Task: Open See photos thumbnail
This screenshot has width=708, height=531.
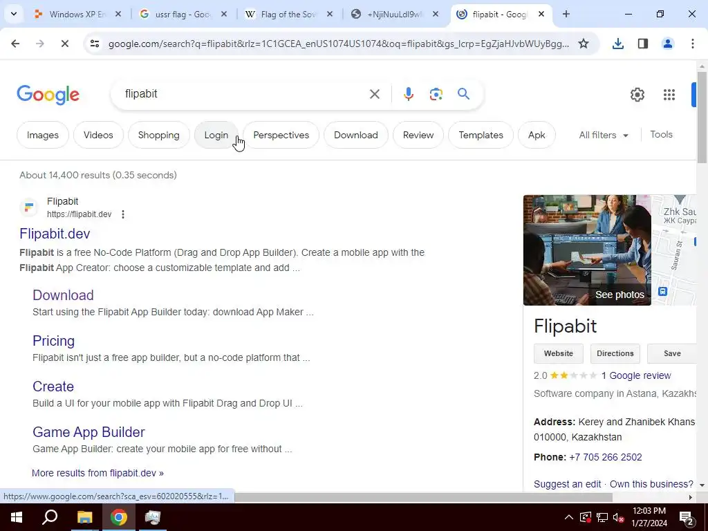Action: click(x=587, y=250)
